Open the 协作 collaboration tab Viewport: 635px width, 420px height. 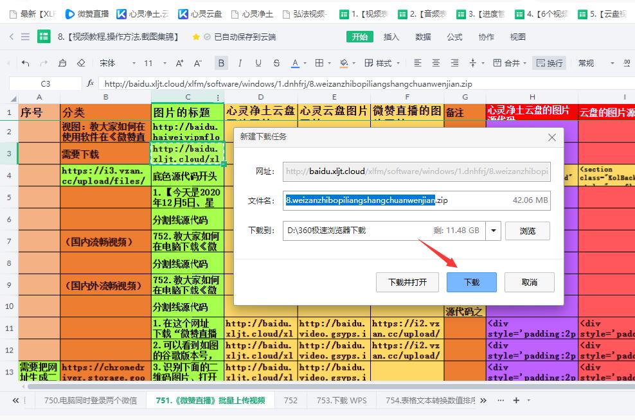486,37
